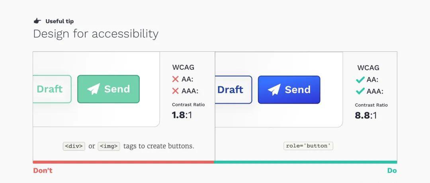The width and height of the screenshot is (430, 183).
Task: Click the red Don't label
Action: tap(43, 170)
